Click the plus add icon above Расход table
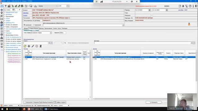This screenshot has height=111, width=198. (29, 46)
